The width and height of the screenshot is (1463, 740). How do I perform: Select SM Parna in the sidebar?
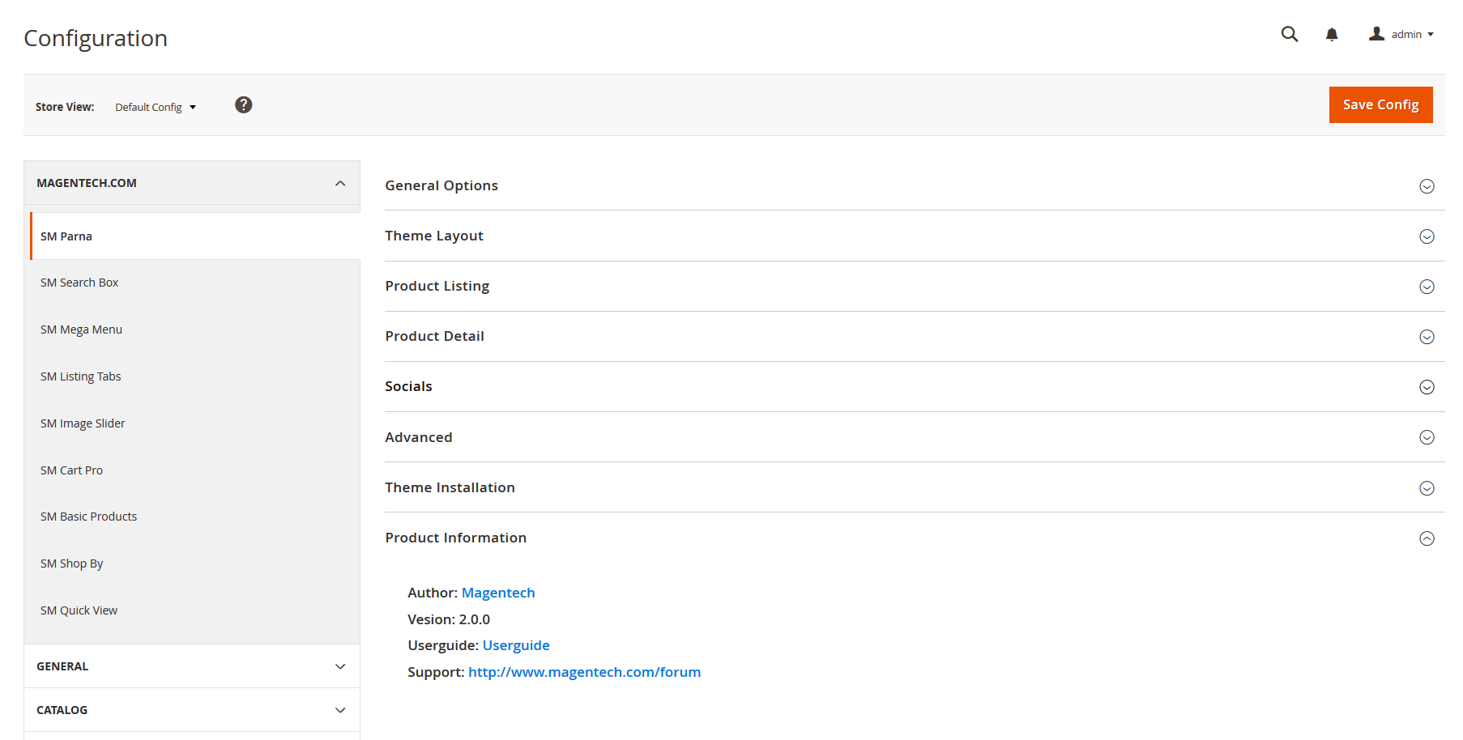pyautogui.click(x=195, y=236)
